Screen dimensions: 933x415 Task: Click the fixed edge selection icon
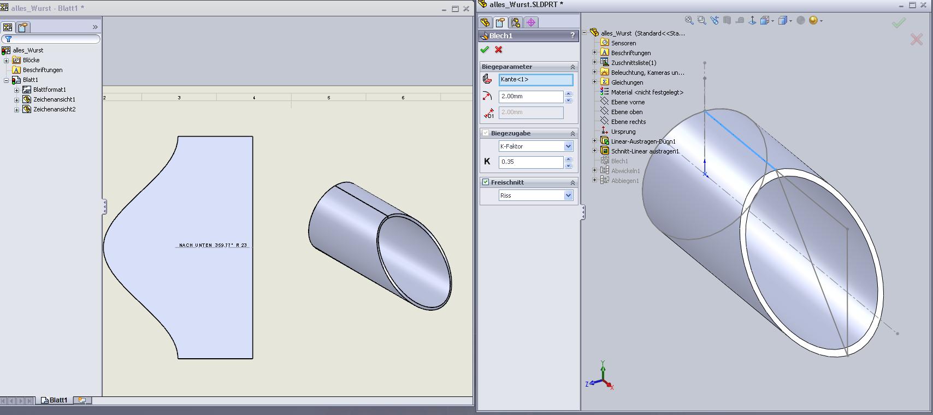[x=488, y=80]
